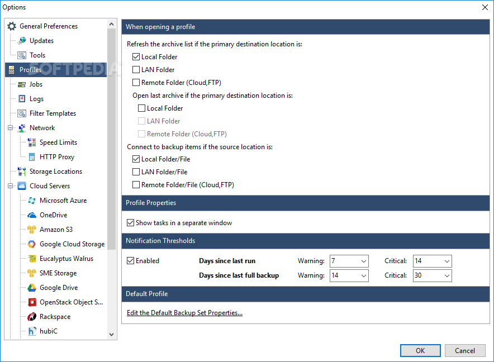Click the Storage Locations icon

point(22,172)
